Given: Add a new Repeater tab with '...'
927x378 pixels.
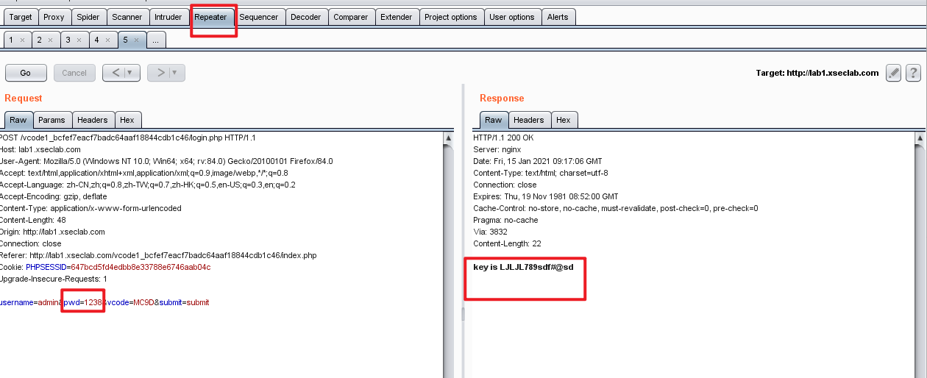Looking at the screenshot, I should coord(156,40).
